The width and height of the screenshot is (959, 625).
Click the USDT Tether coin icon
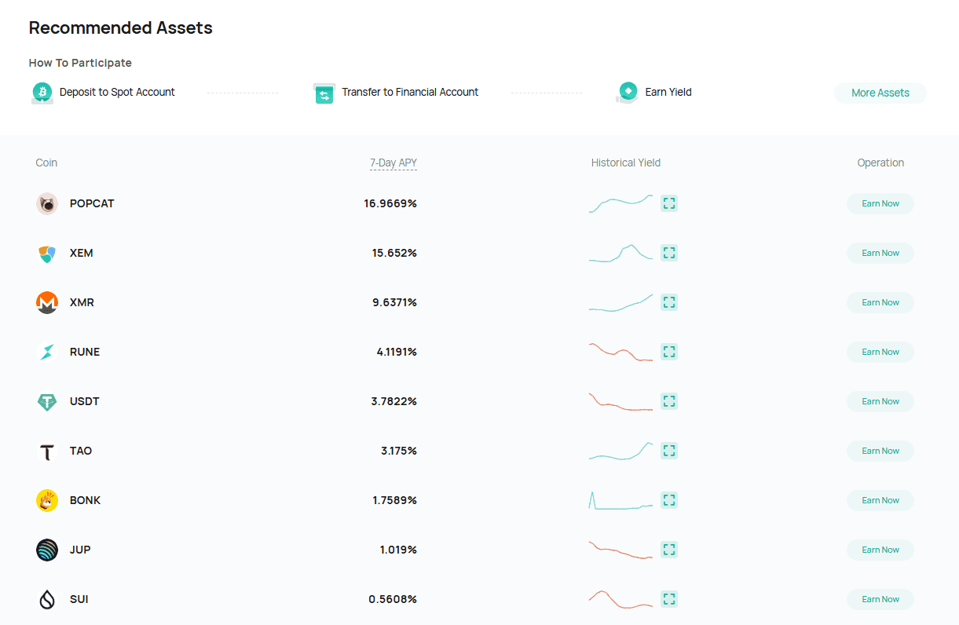47,401
